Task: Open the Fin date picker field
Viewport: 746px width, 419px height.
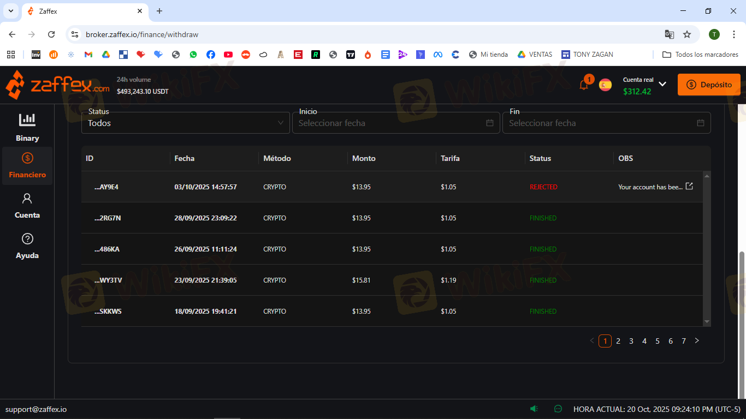Action: (606, 123)
